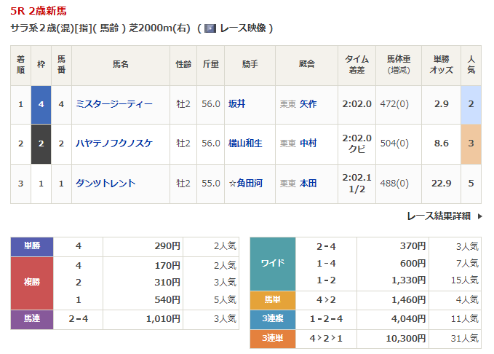Click black frame number 2 box
Screen dimensions: 494x354
(41, 143)
